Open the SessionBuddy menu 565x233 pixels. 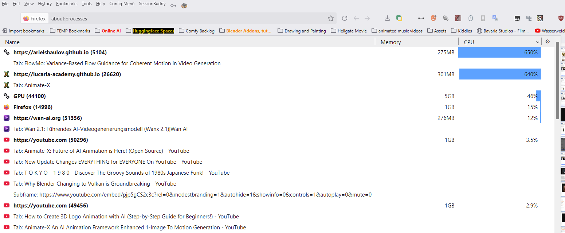(x=152, y=4)
